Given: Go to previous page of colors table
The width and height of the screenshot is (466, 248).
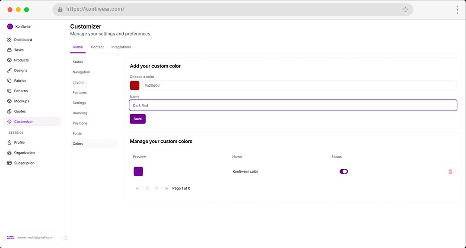Looking at the screenshot, I should [x=147, y=188].
